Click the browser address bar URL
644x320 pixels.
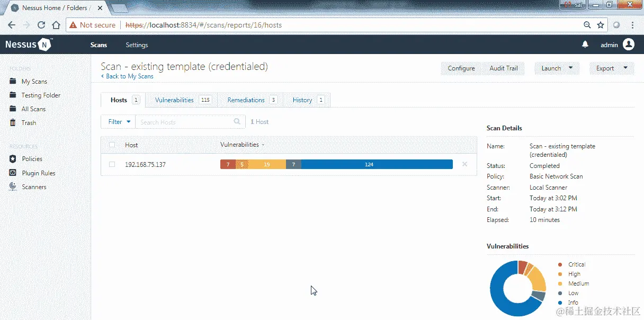click(203, 25)
